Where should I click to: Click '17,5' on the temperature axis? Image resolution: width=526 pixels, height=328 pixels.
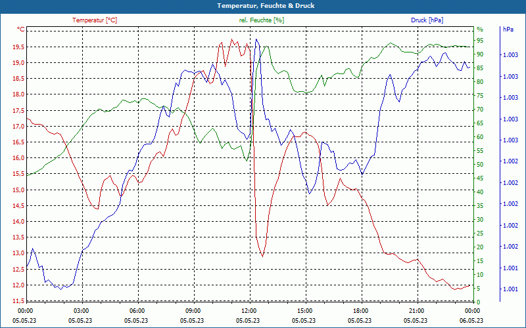click(x=18, y=111)
